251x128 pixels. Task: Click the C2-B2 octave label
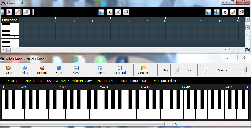pos(22,87)
